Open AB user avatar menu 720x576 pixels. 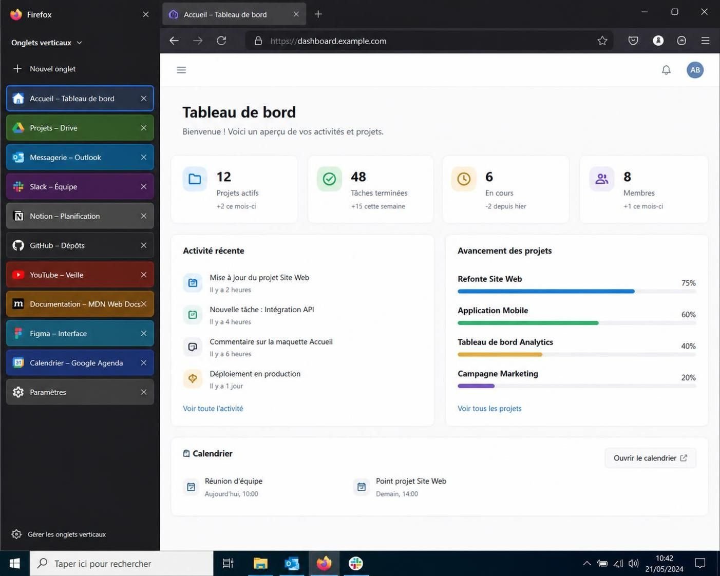pyautogui.click(x=695, y=70)
